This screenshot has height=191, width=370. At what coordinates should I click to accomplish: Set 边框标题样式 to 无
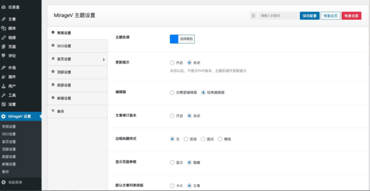(x=172, y=139)
